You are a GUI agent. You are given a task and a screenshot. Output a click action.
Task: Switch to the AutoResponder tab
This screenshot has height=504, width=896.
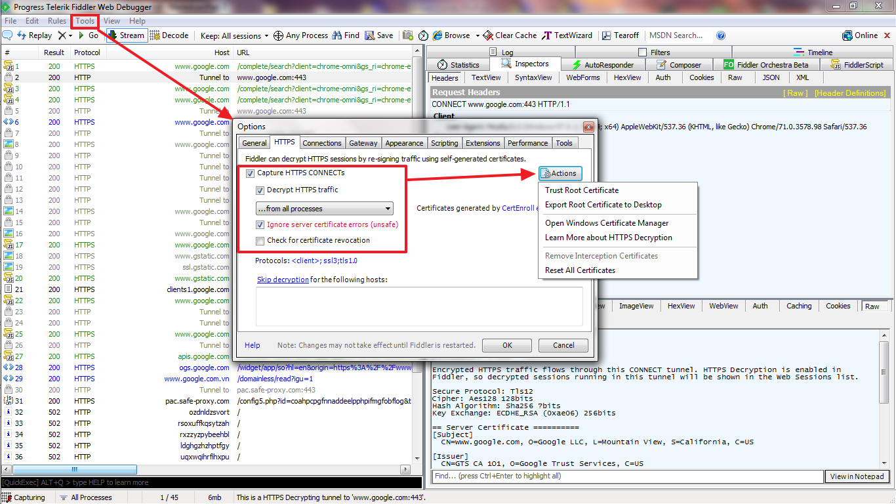pyautogui.click(x=603, y=65)
